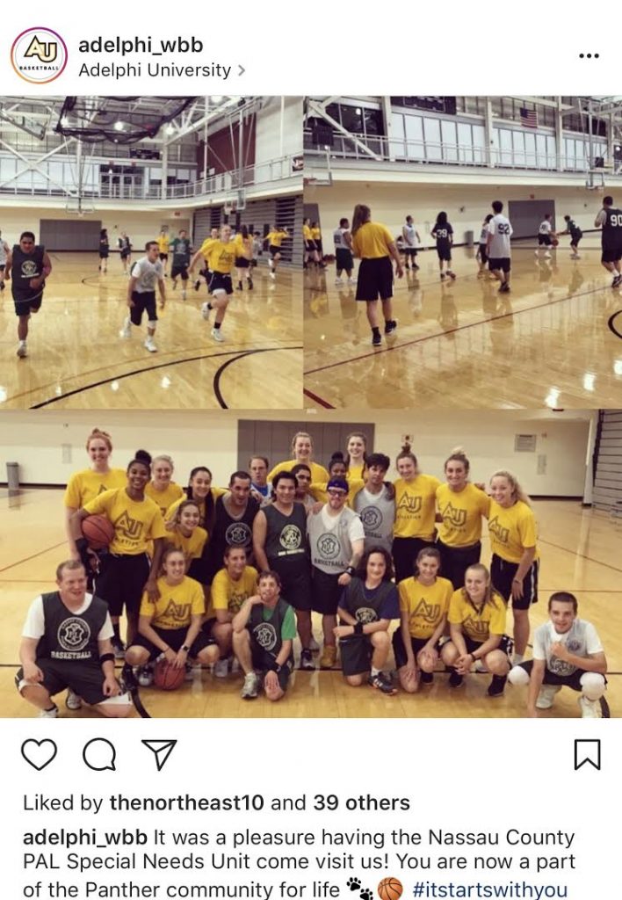Tap the #itstartswithyou hashtag

click(x=489, y=889)
